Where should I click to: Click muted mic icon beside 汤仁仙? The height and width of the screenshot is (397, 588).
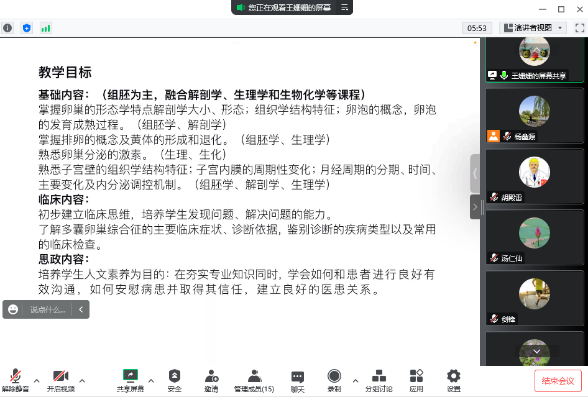pos(494,258)
